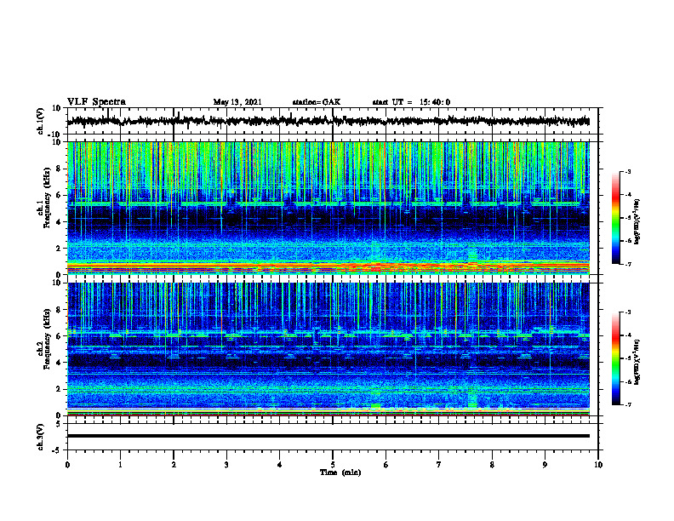Click the ch.2 "Frequency (kHz)" axis label
Viewport: 674px width, 521px height.
pyautogui.click(x=47, y=339)
